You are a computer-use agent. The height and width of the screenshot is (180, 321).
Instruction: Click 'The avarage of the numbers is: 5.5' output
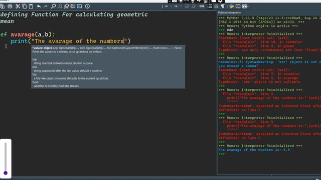coord(254,150)
